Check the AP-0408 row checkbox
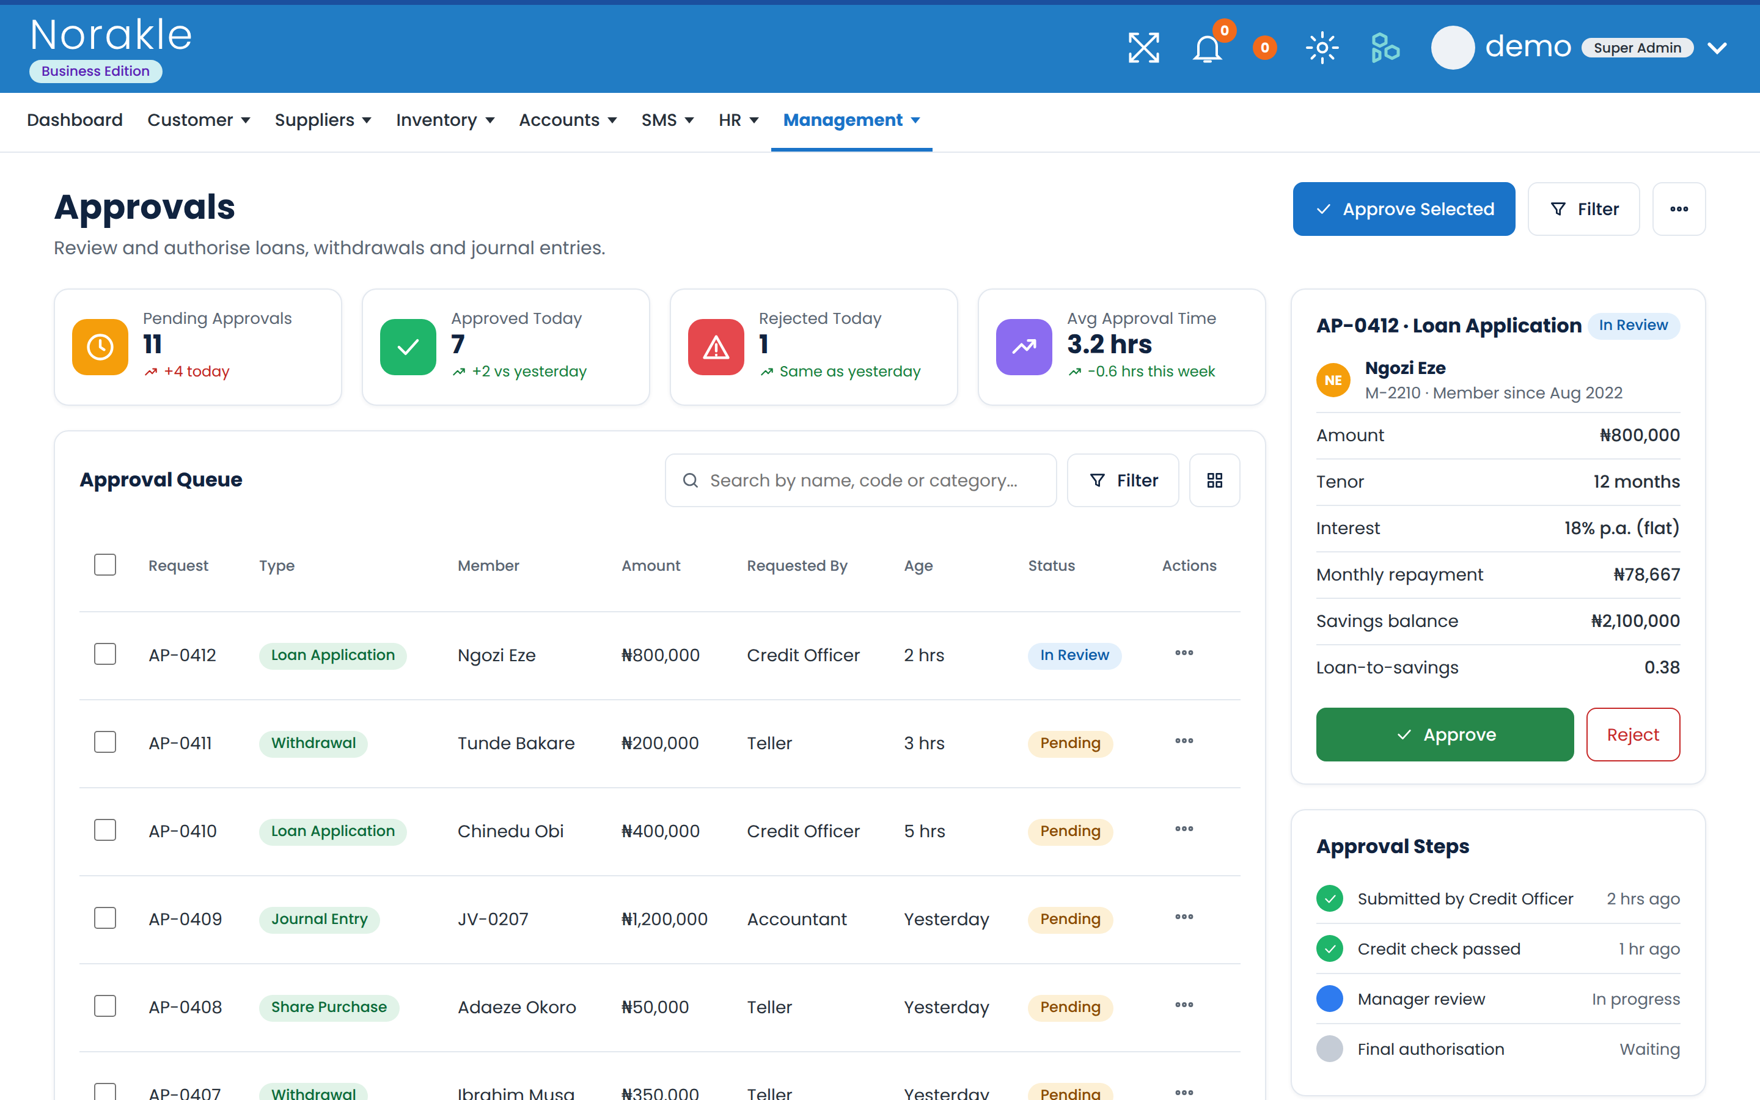1760x1100 pixels. pos(106,1006)
